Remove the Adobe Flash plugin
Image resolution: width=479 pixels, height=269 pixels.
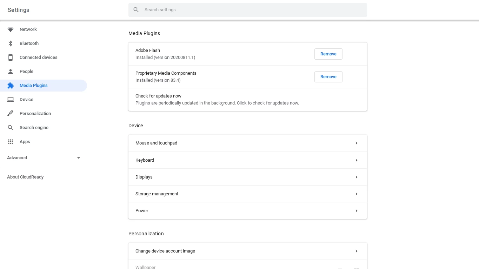pos(328,54)
